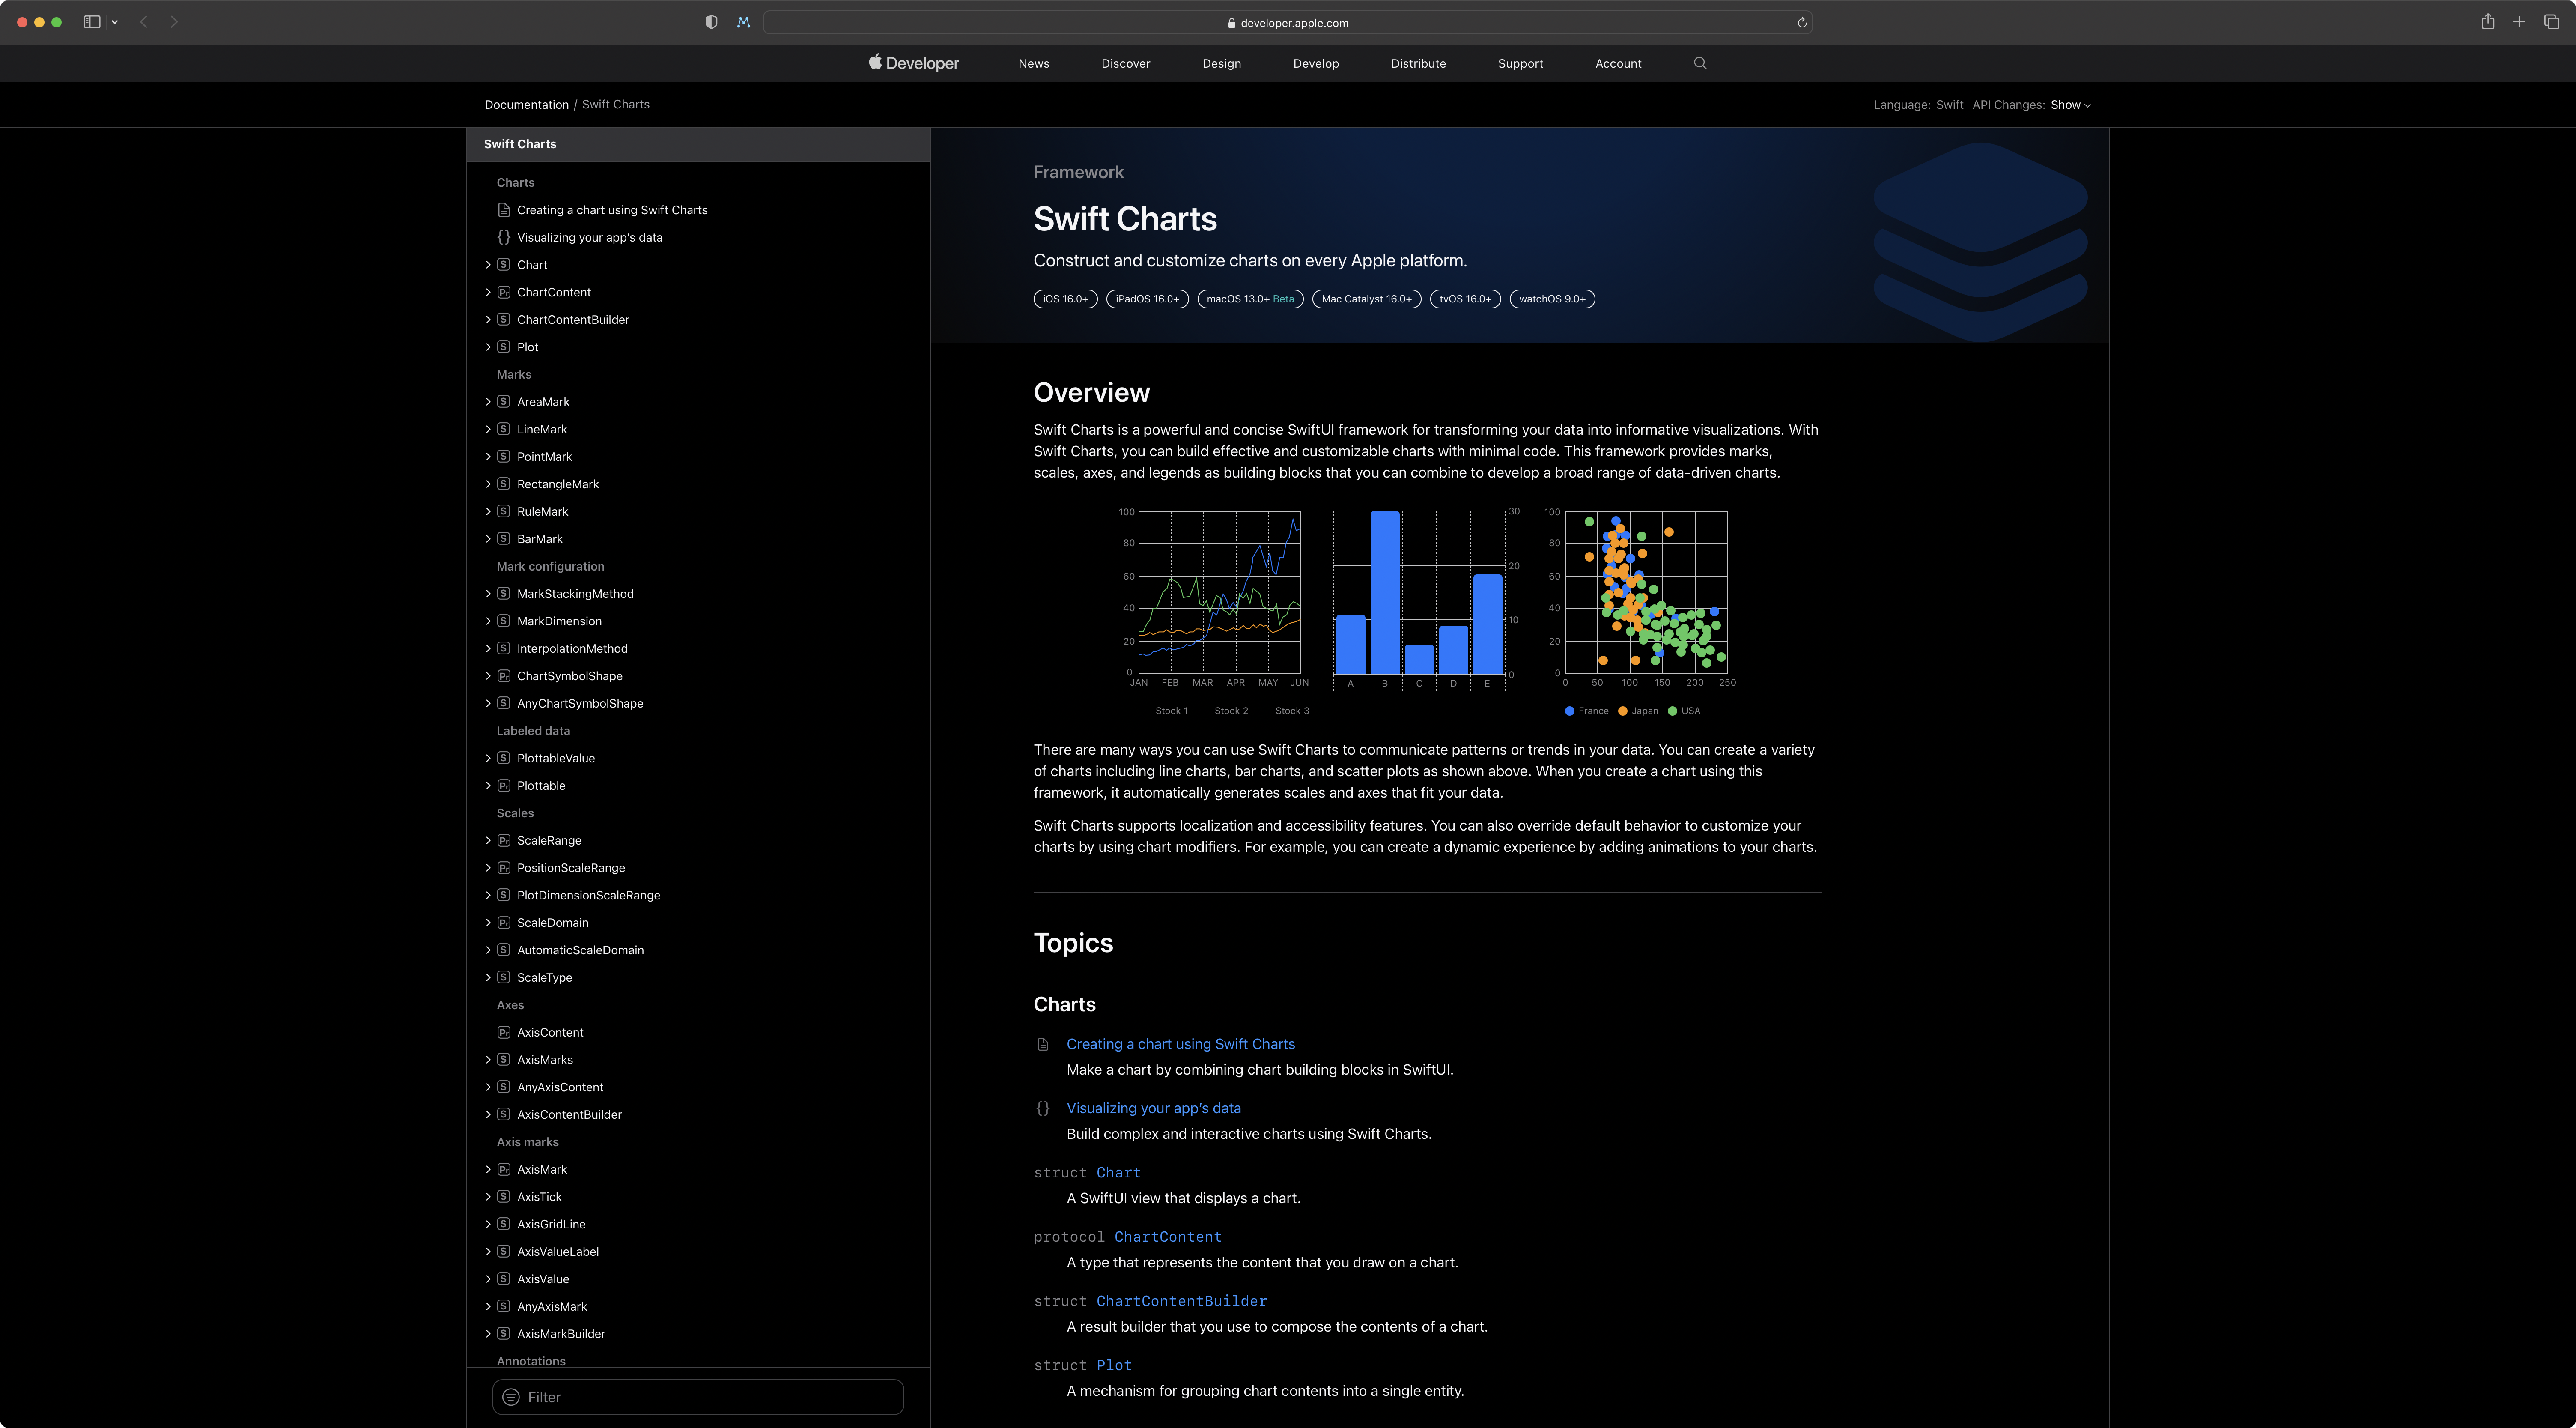Screen dimensions: 2576x1428
Task: Open the Design menu item
Action: pyautogui.click(x=1221, y=63)
